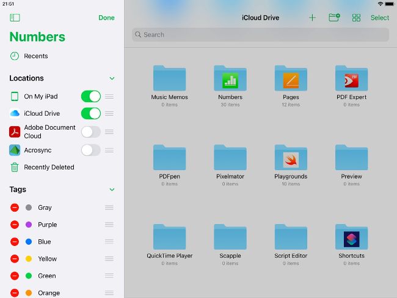Disable the On My iPad location
The width and height of the screenshot is (397, 298).
click(x=90, y=96)
